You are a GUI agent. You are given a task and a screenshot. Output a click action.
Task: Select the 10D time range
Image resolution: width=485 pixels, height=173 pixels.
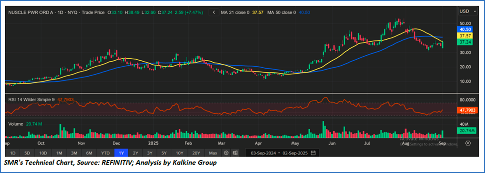[x=43, y=153]
